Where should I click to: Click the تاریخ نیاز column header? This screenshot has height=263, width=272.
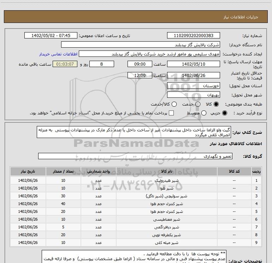pos(28,171)
